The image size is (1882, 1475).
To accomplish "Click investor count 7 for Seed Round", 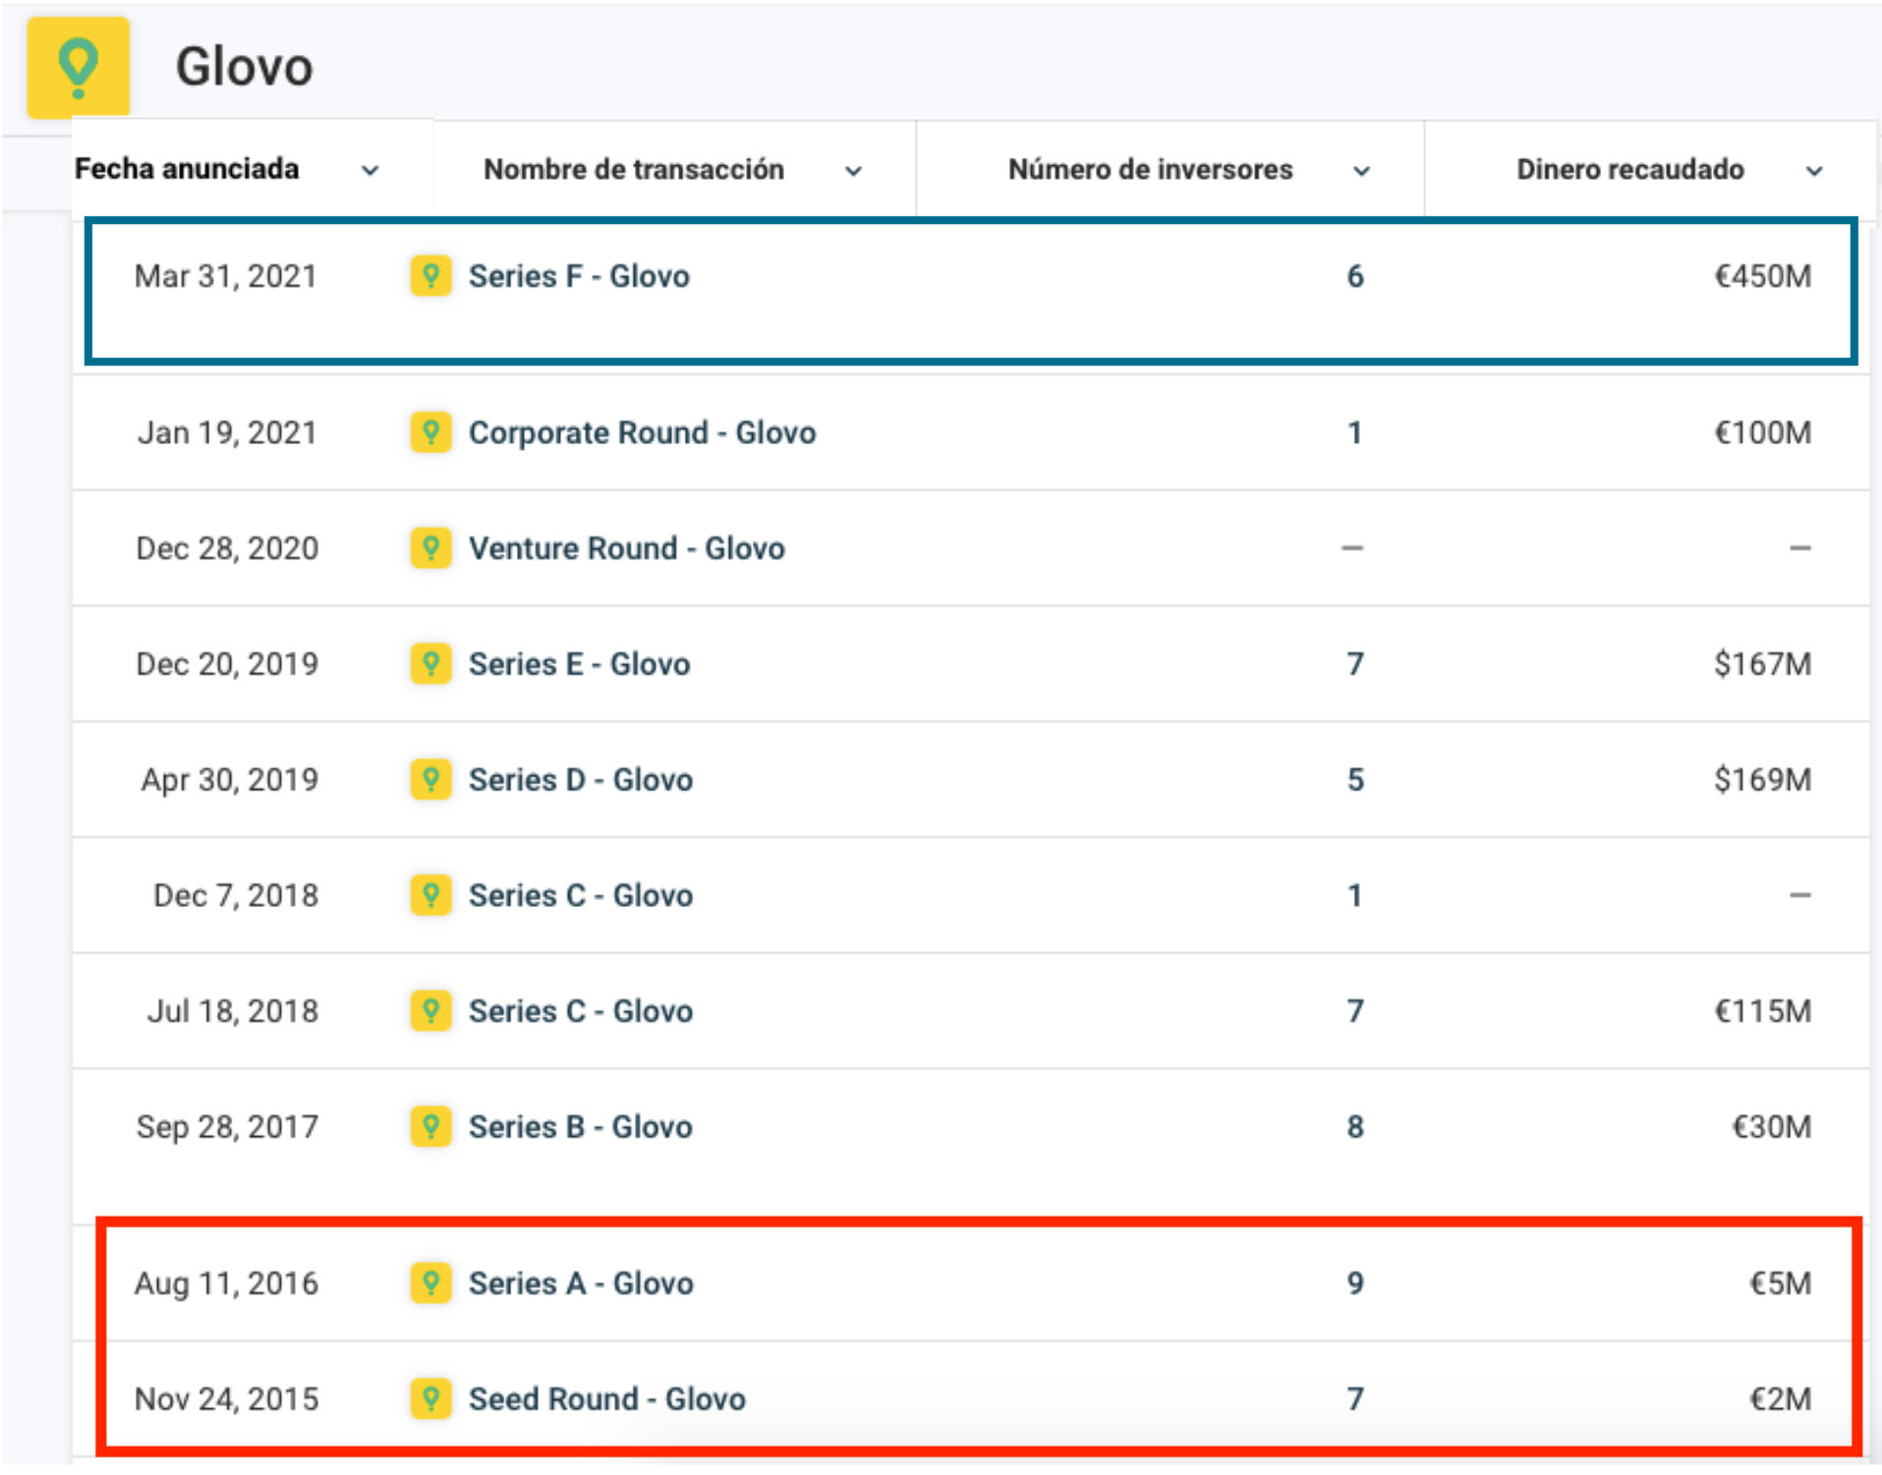I will pos(1355,1398).
